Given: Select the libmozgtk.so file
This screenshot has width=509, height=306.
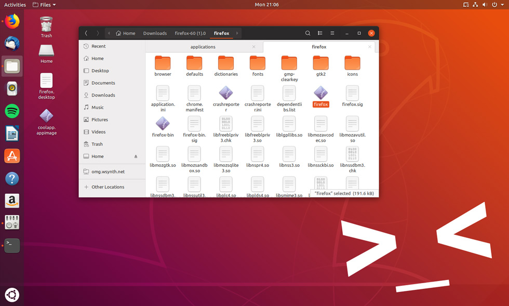Looking at the screenshot, I should pos(163,157).
